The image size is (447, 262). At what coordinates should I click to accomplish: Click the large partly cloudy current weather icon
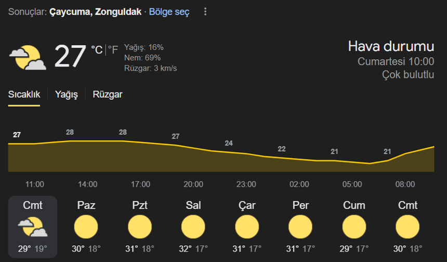click(28, 58)
